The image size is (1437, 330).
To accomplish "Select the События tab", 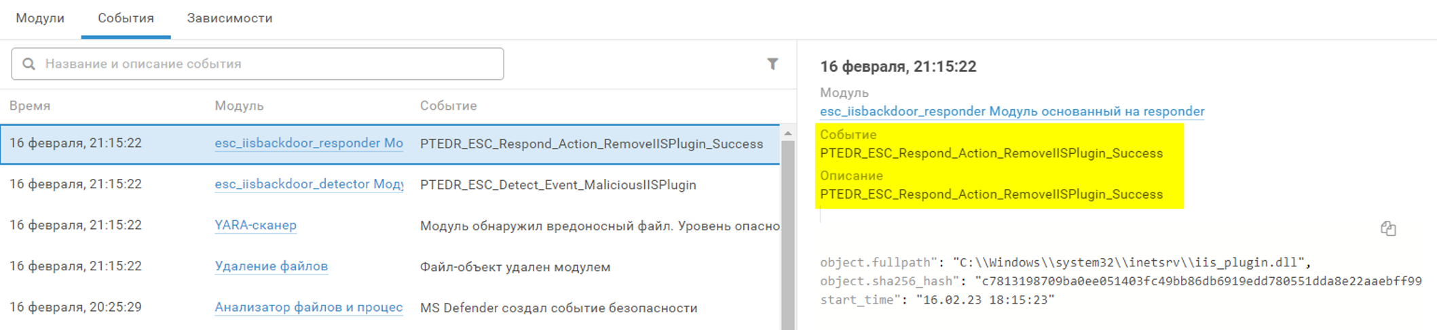I will (126, 18).
